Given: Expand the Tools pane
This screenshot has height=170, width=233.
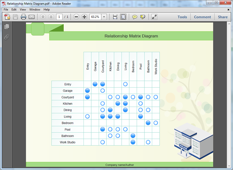Looking at the screenshot, I should [182, 17].
